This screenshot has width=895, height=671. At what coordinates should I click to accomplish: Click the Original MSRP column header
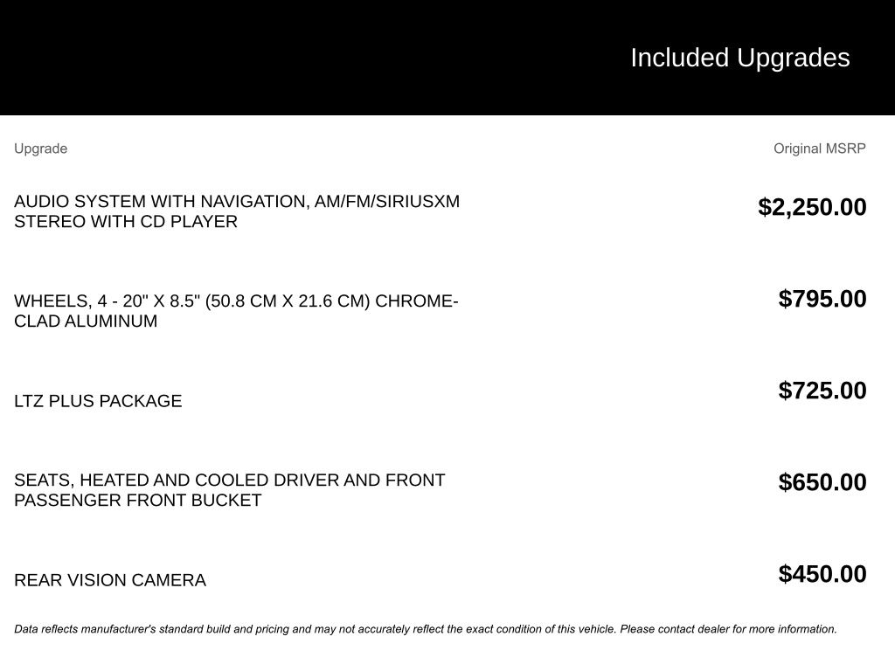pyautogui.click(x=819, y=149)
